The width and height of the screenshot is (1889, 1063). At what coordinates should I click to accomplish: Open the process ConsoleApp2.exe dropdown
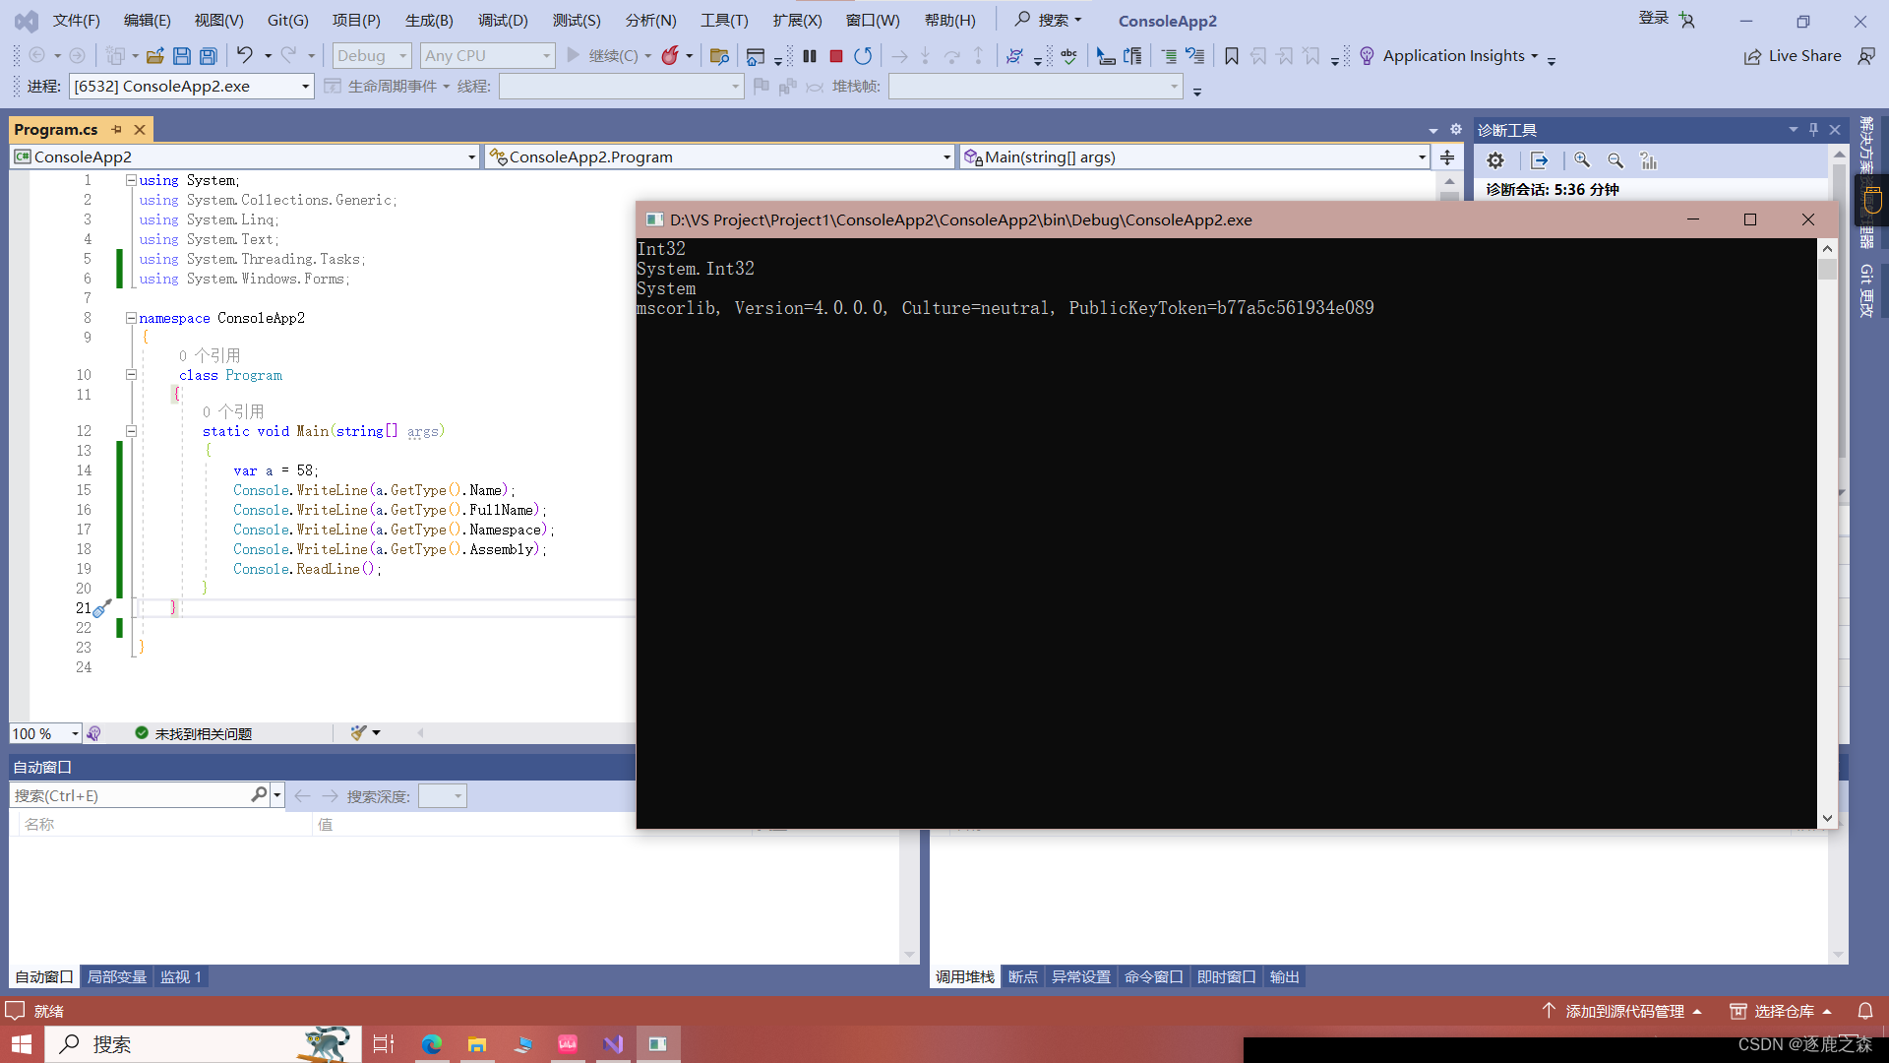coord(305,87)
